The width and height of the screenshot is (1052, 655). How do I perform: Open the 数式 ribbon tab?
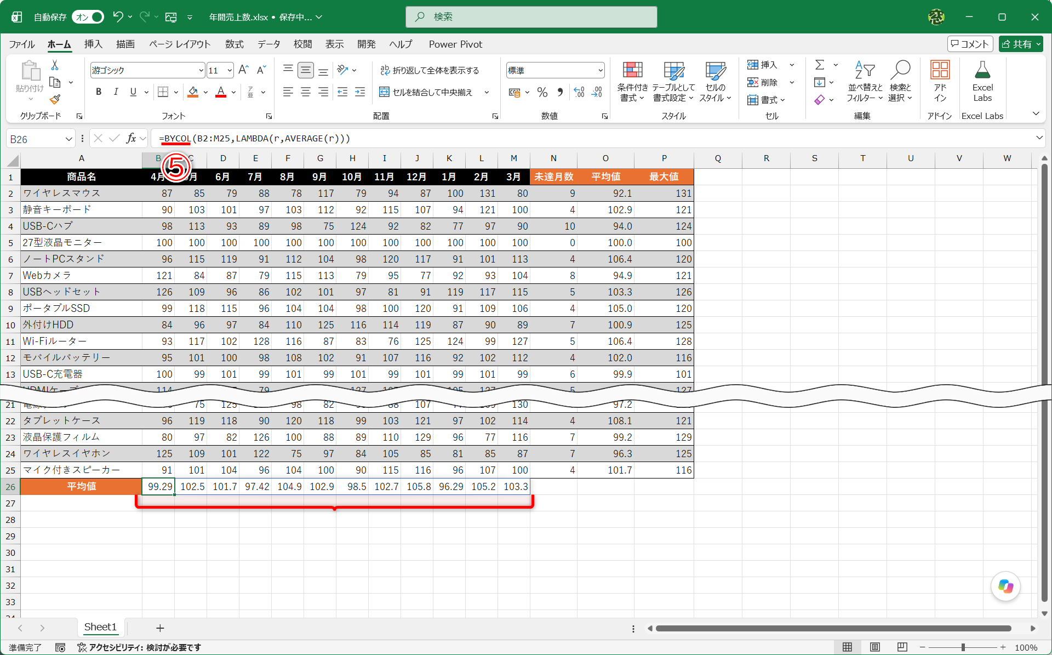(234, 44)
